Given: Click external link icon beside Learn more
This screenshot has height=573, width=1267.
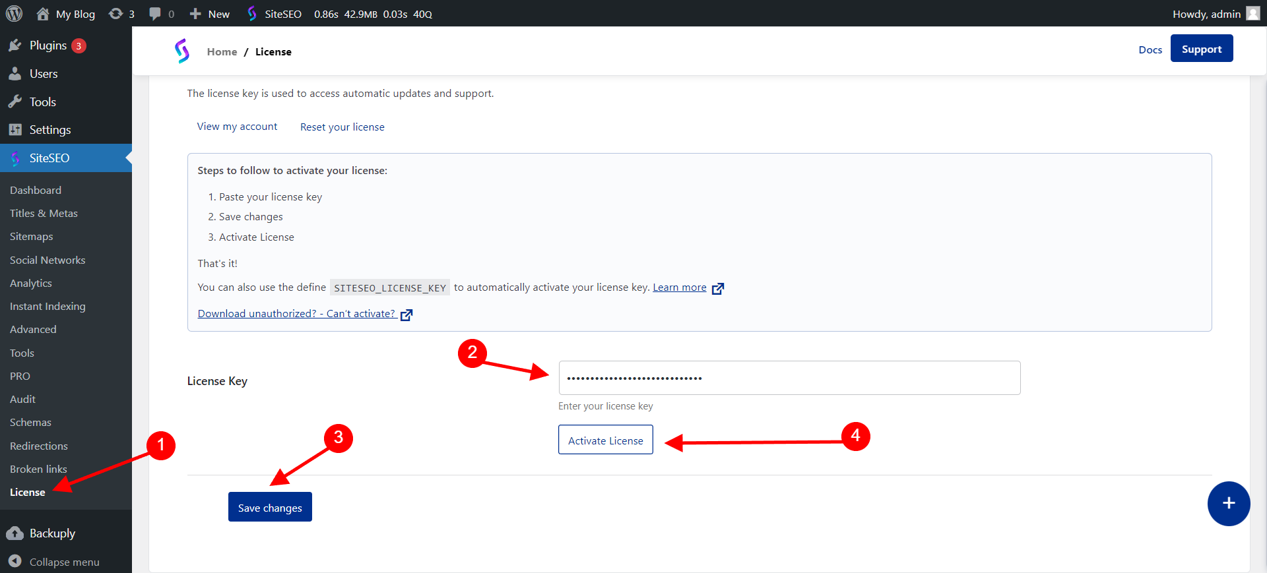Looking at the screenshot, I should point(718,288).
